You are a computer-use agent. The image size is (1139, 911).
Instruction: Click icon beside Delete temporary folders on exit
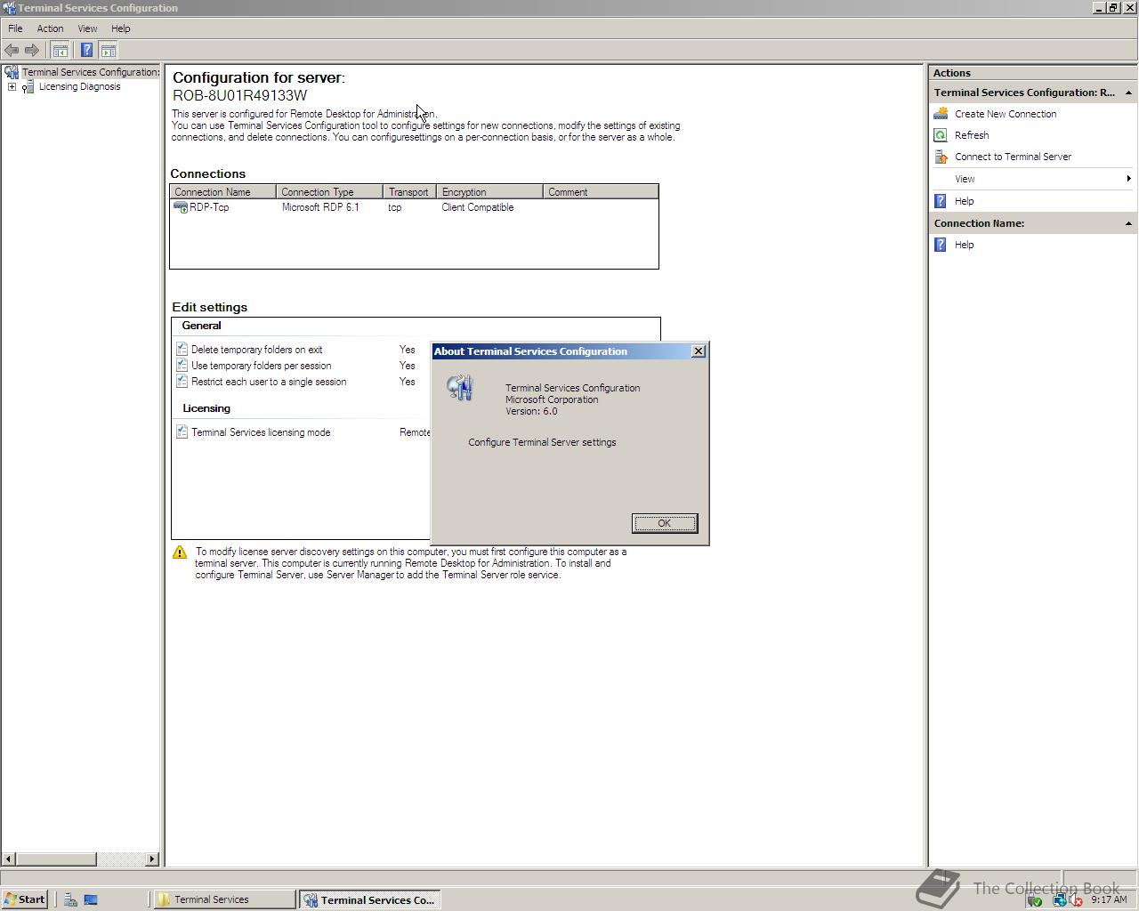[x=182, y=350]
